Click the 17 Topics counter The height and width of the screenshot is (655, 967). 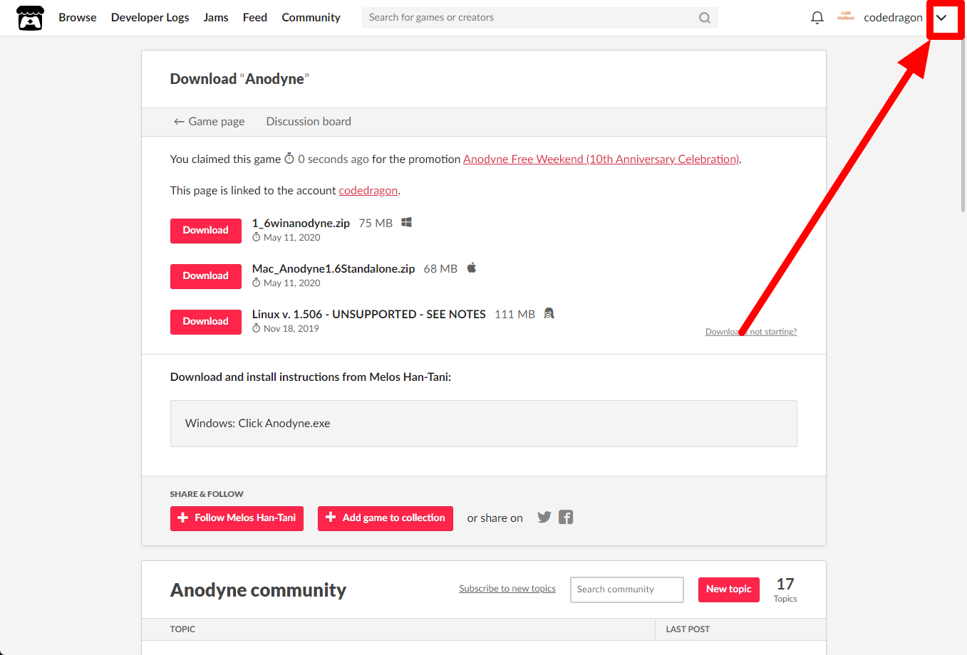pyautogui.click(x=785, y=589)
